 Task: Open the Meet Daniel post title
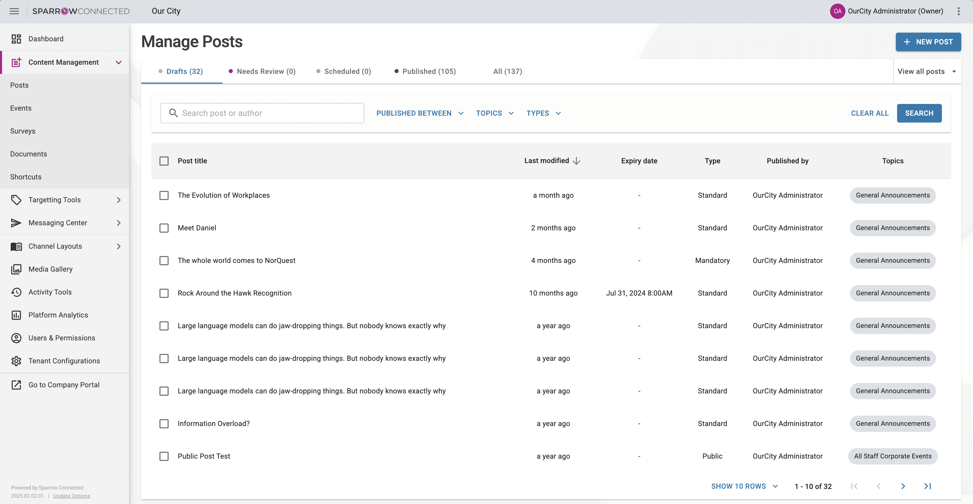tap(197, 228)
